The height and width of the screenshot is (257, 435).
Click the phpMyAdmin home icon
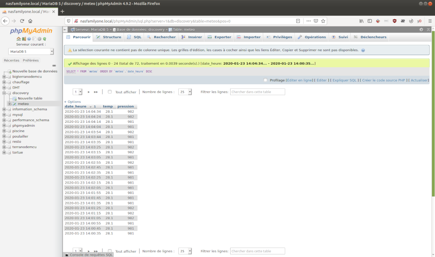(19, 39)
